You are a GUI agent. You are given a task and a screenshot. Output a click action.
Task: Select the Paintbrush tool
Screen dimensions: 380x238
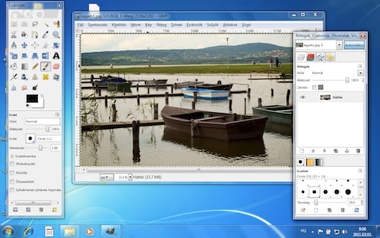click(x=46, y=66)
